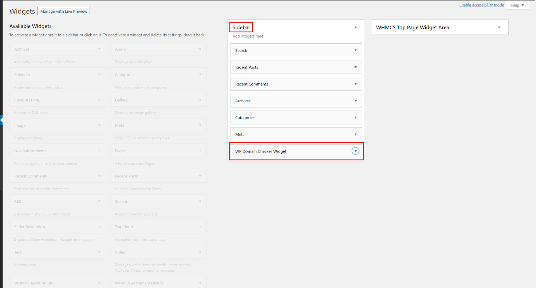Viewport: 536px width, 288px height.
Task: Select available Recent Posts widget
Action: coord(158,176)
